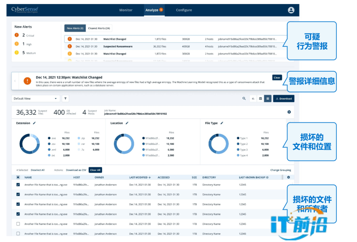Open the user account profile icon
The height and width of the screenshot is (242, 357).
pyautogui.click(x=291, y=10)
